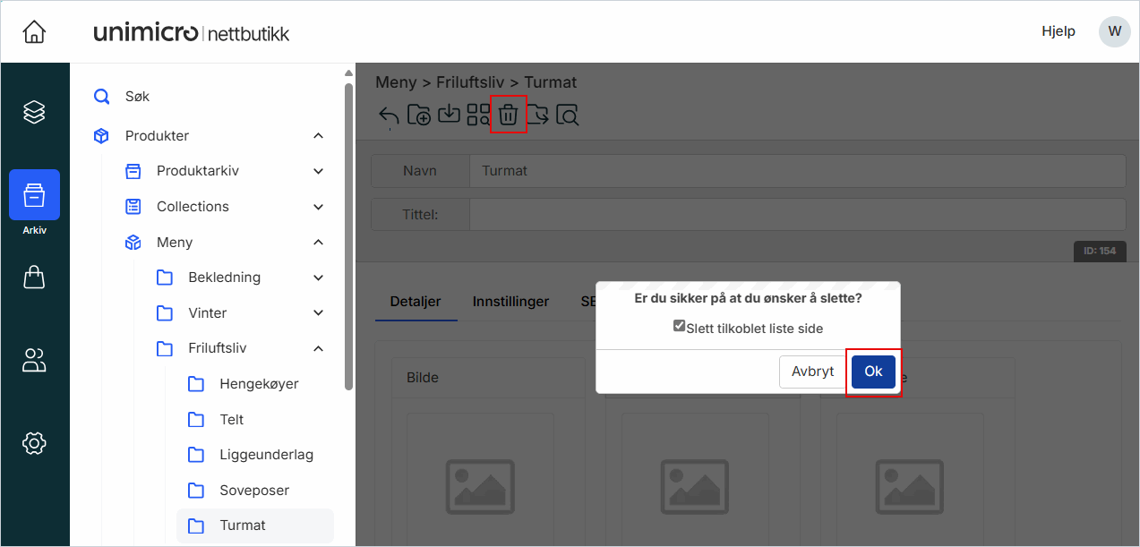Viewport: 1140px width, 547px height.
Task: Click the add new folder toolbar icon
Action: coord(418,115)
